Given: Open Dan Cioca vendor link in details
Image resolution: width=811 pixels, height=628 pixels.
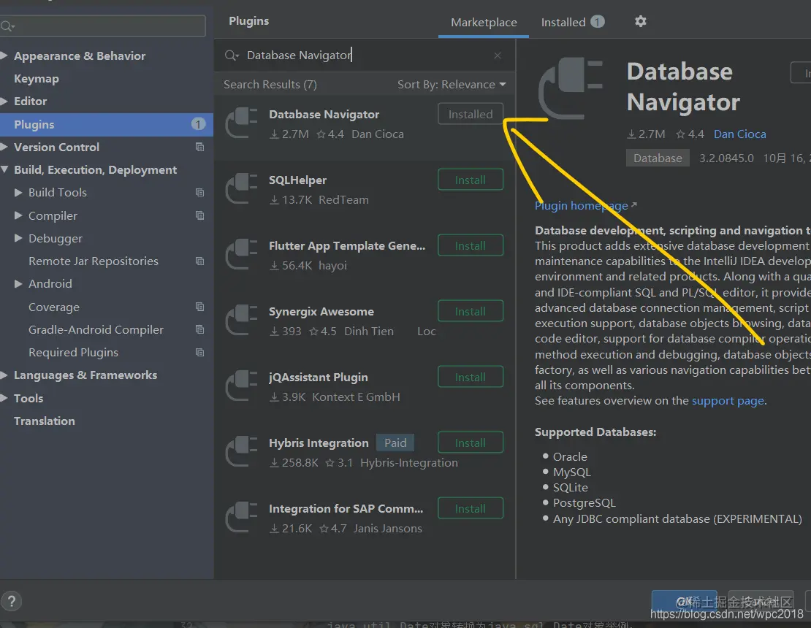Looking at the screenshot, I should click(x=739, y=134).
